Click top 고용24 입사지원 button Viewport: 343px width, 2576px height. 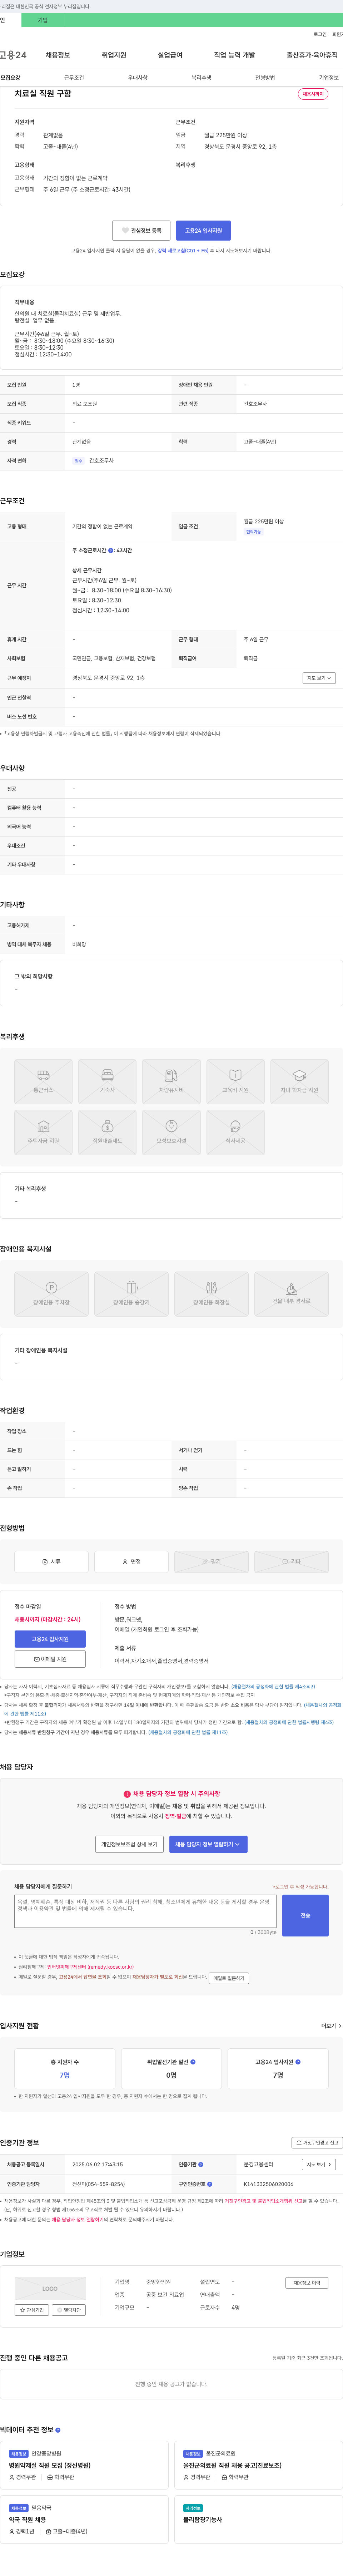point(203,230)
